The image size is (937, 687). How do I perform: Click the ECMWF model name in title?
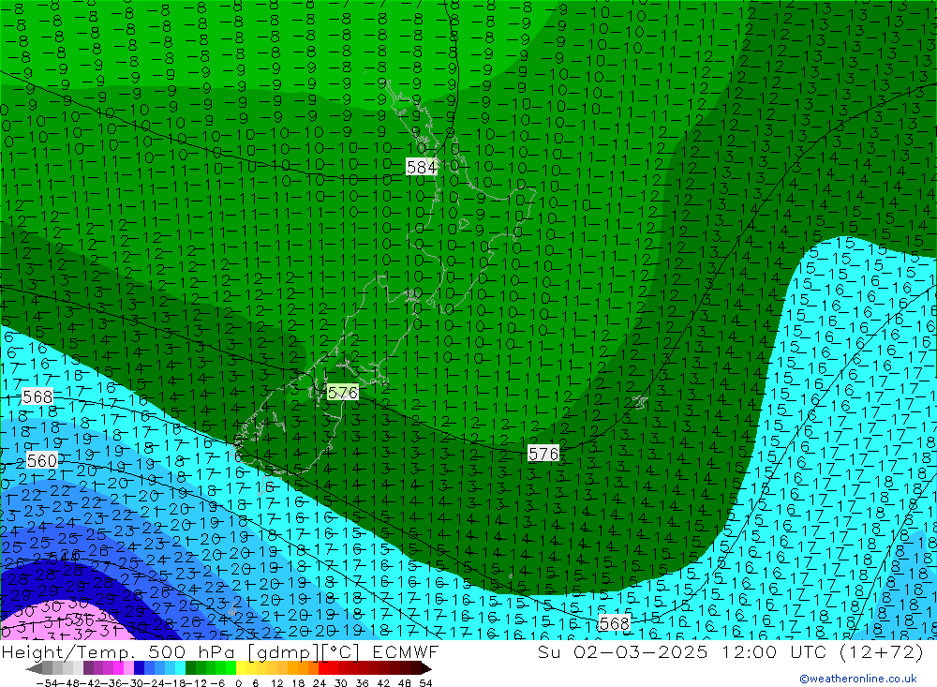click(x=406, y=651)
